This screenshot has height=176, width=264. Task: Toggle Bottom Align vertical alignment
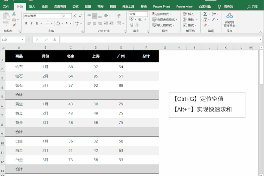click(x=100, y=16)
